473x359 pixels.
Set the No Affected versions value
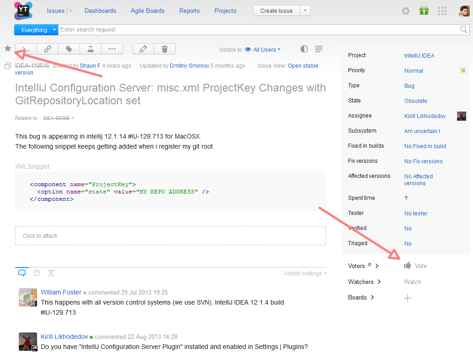pyautogui.click(x=419, y=180)
